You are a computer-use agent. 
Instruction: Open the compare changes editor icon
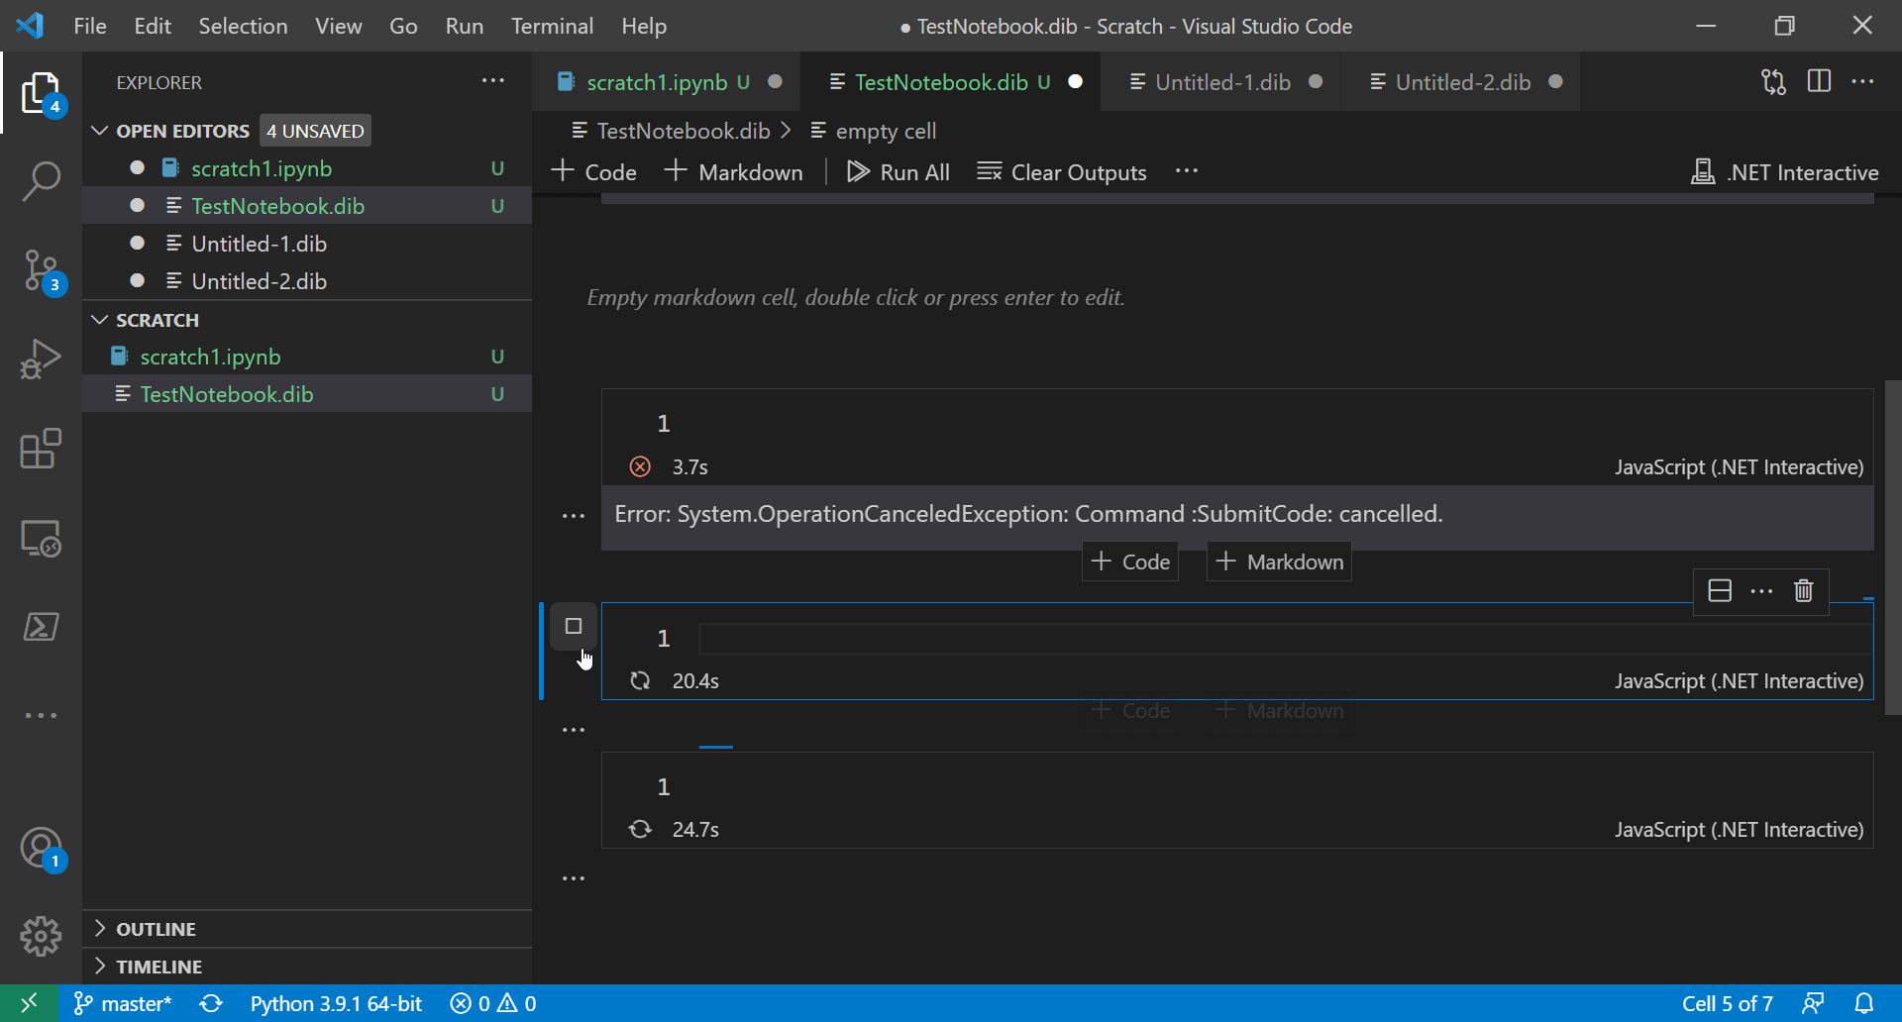point(1773,82)
